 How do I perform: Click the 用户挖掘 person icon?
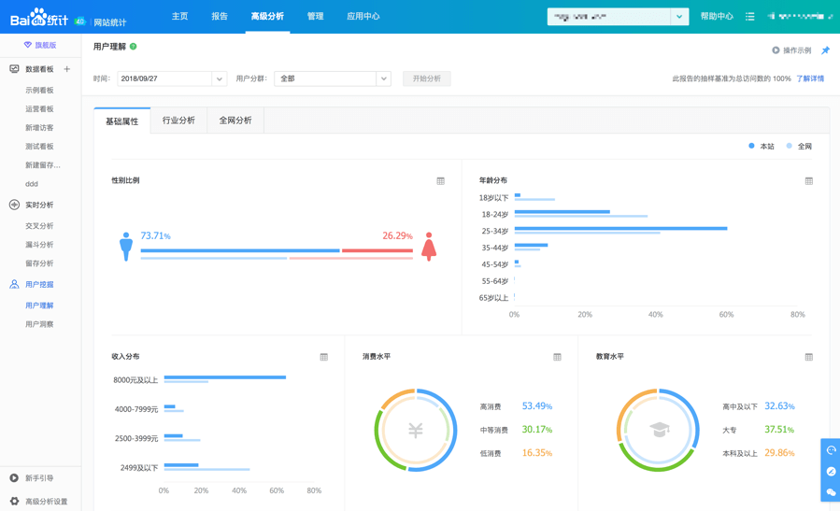tap(14, 284)
